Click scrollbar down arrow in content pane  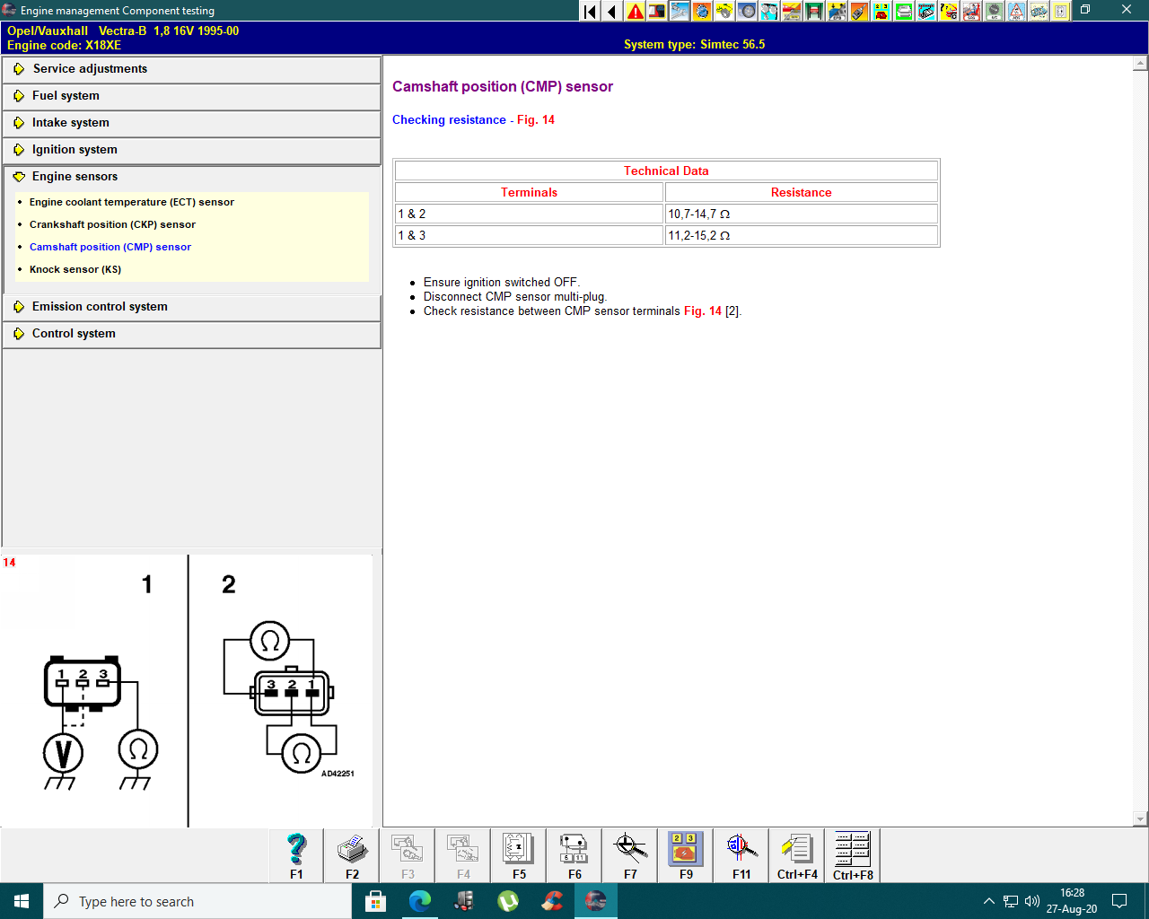click(x=1140, y=818)
